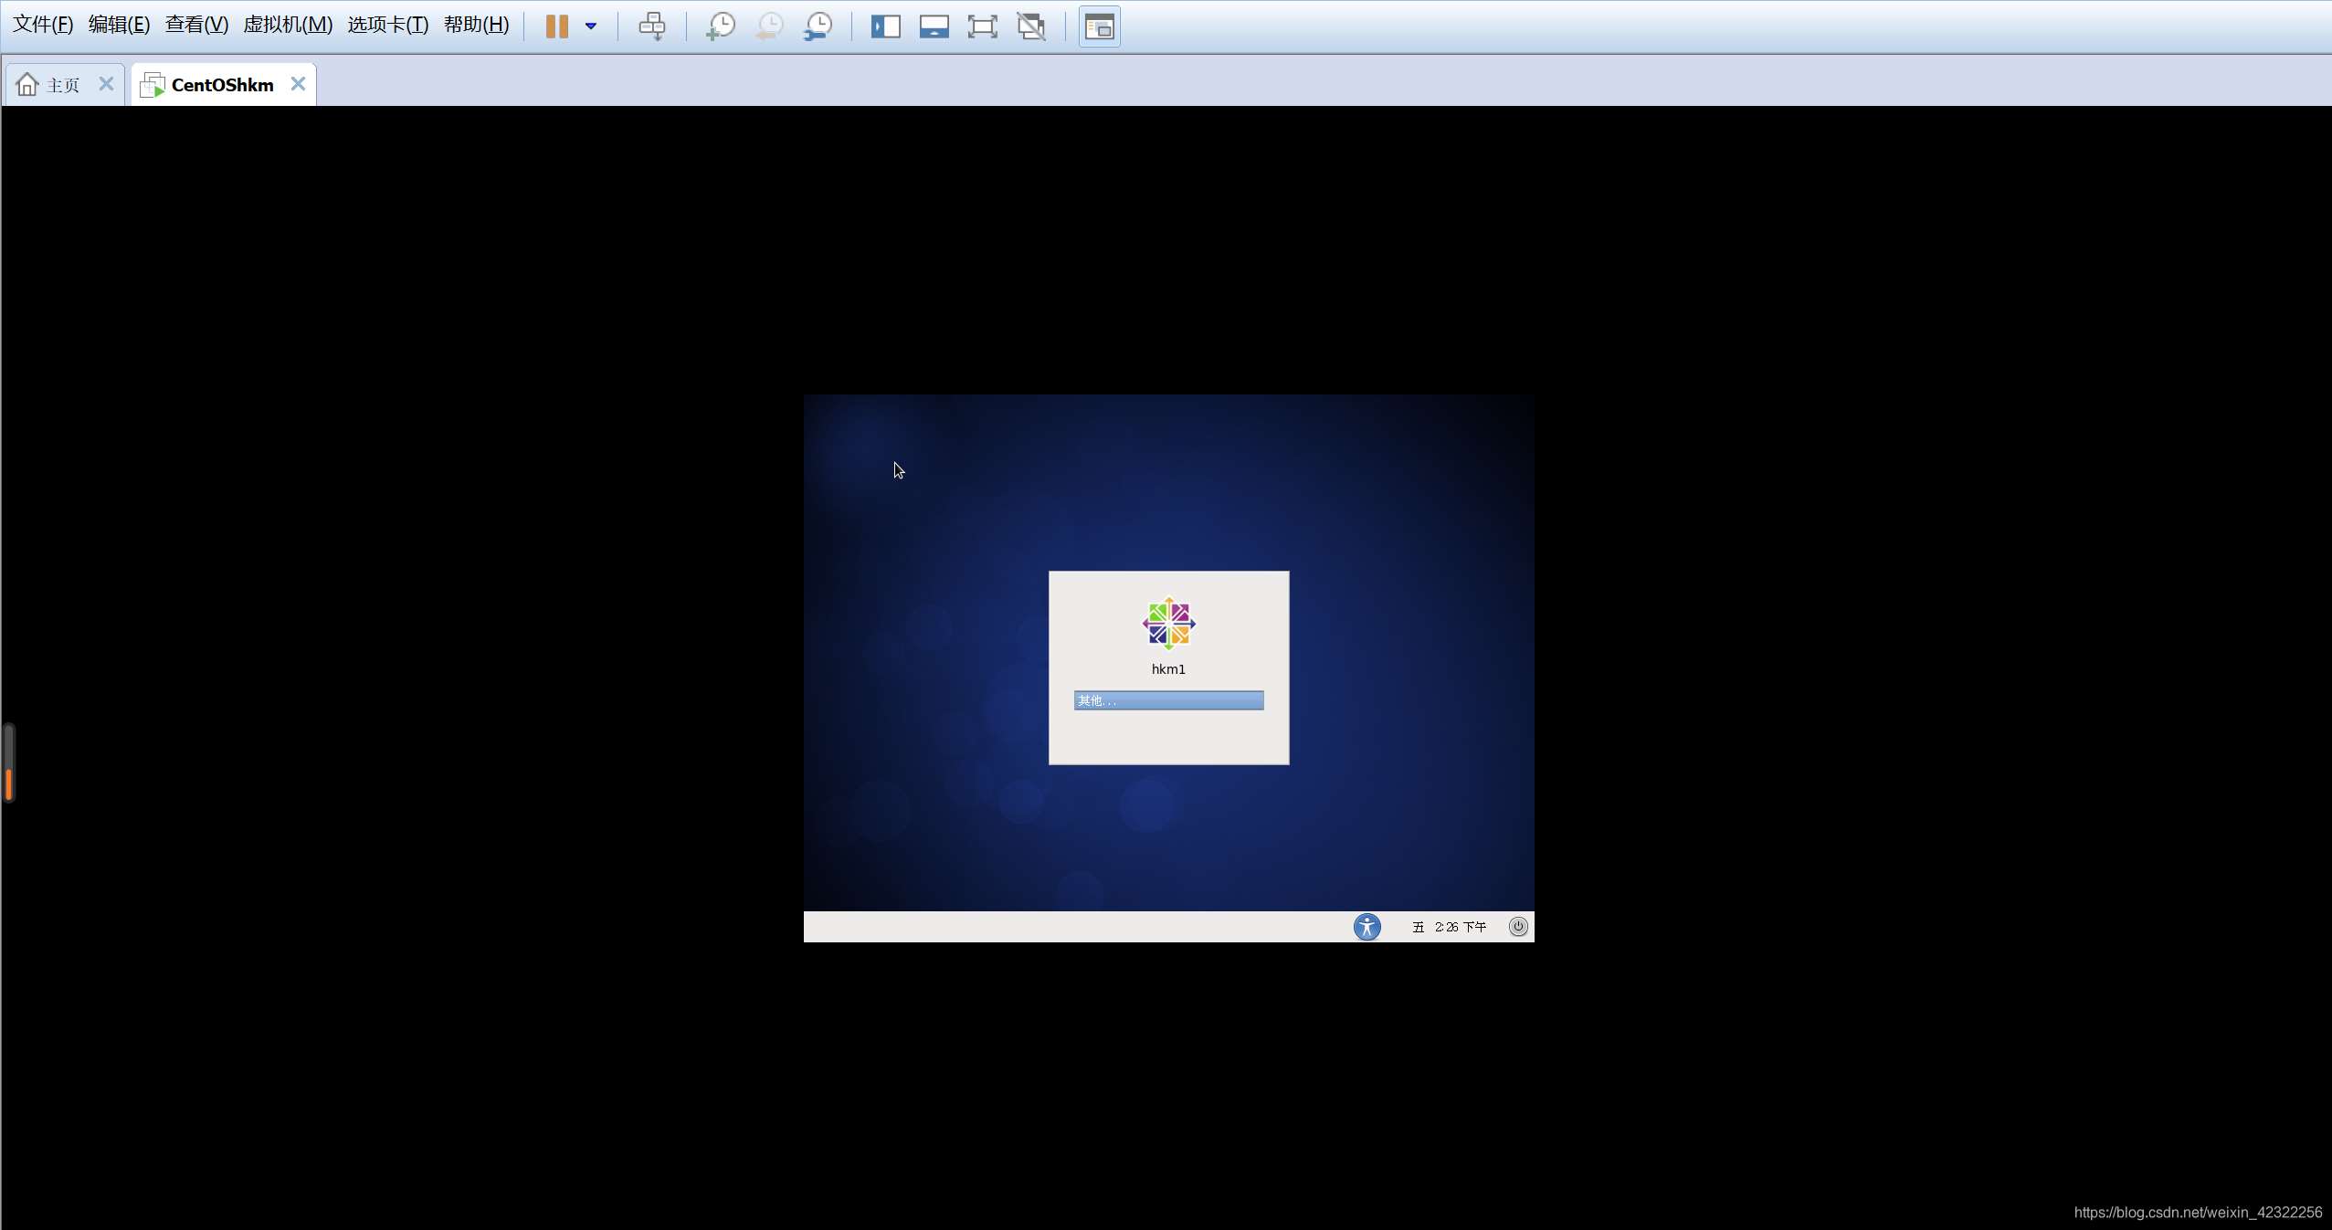Close the 主页 tab
Viewport: 2332px width, 1230px height.
[x=106, y=84]
